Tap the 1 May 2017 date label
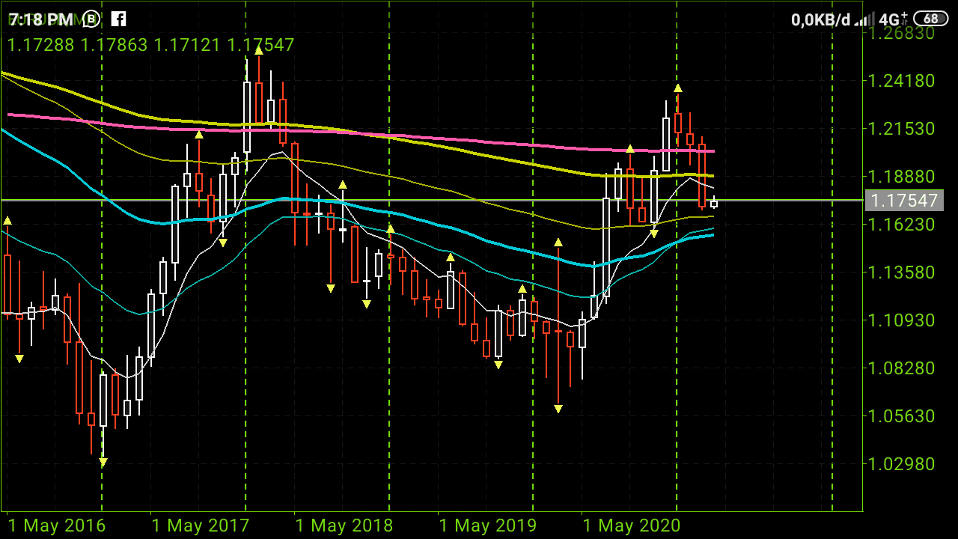This screenshot has width=958, height=539. 201,526
